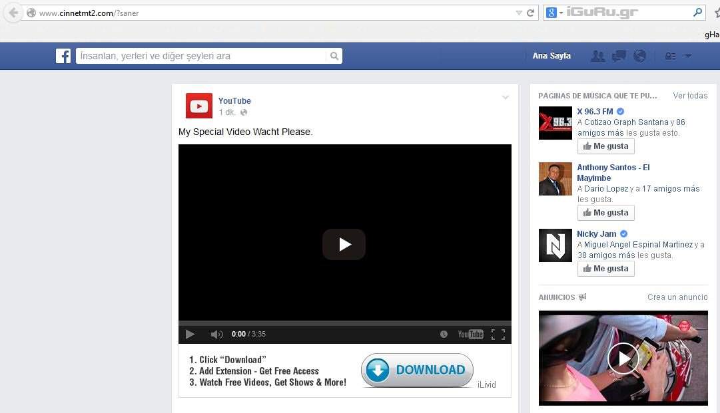Open the messages icon in header
Image resolution: width=720 pixels, height=413 pixels.
click(619, 57)
